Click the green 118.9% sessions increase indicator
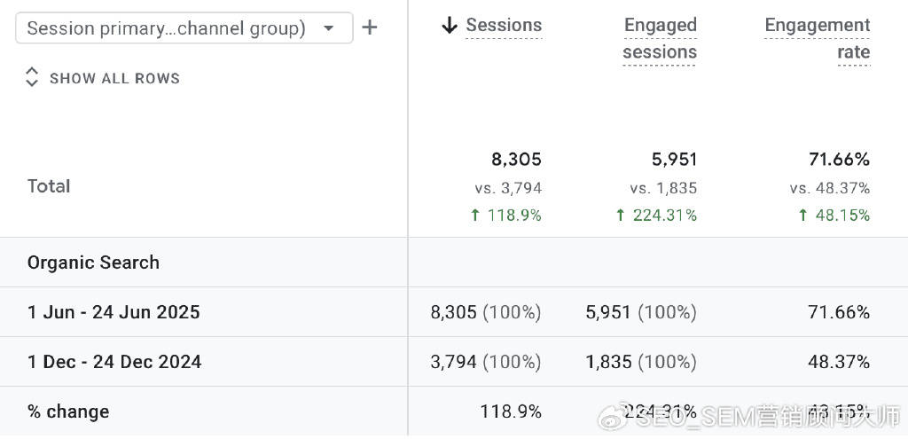Viewport: 908px width, 439px height. click(505, 215)
